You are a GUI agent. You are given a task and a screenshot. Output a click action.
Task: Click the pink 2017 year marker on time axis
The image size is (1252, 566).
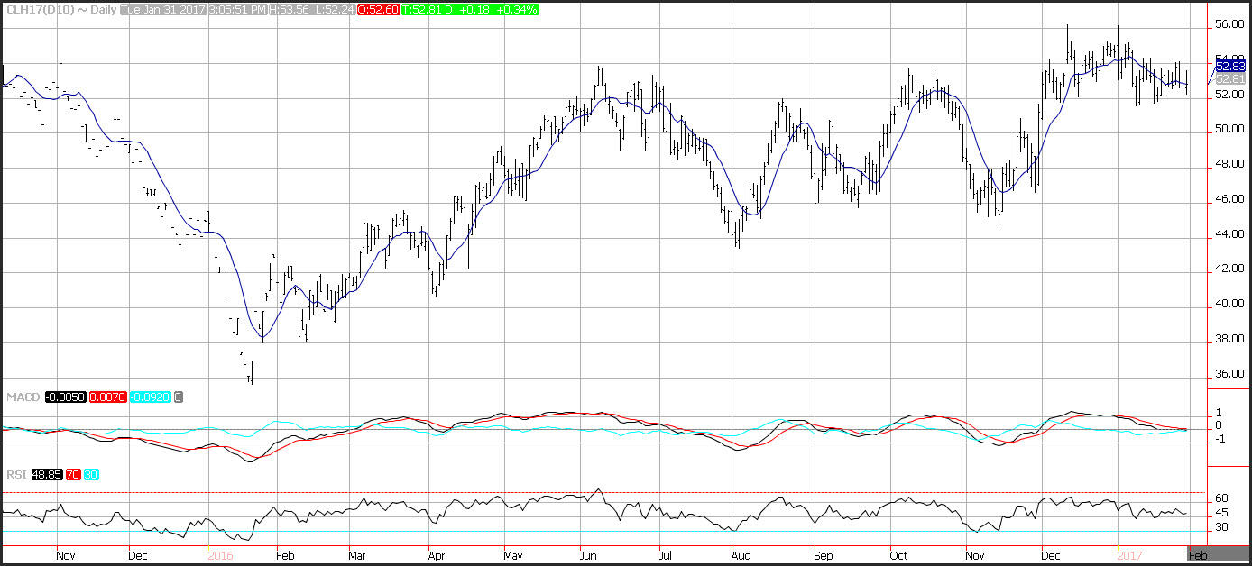1131,556
